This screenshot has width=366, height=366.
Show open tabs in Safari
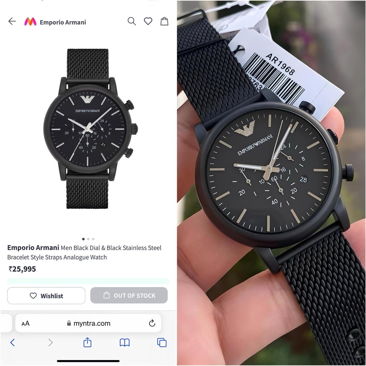(x=162, y=342)
